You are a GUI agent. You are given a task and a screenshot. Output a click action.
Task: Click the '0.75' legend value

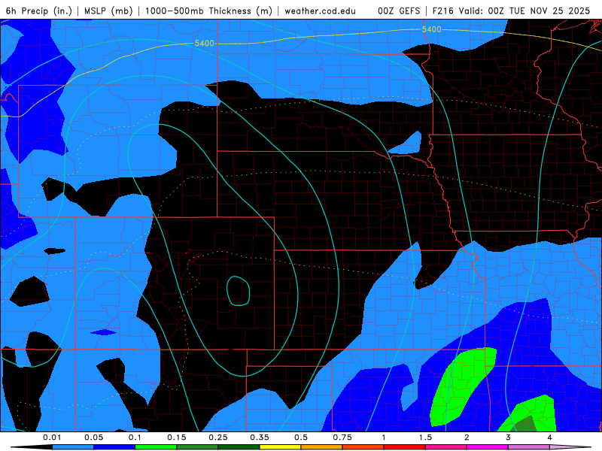342,437
